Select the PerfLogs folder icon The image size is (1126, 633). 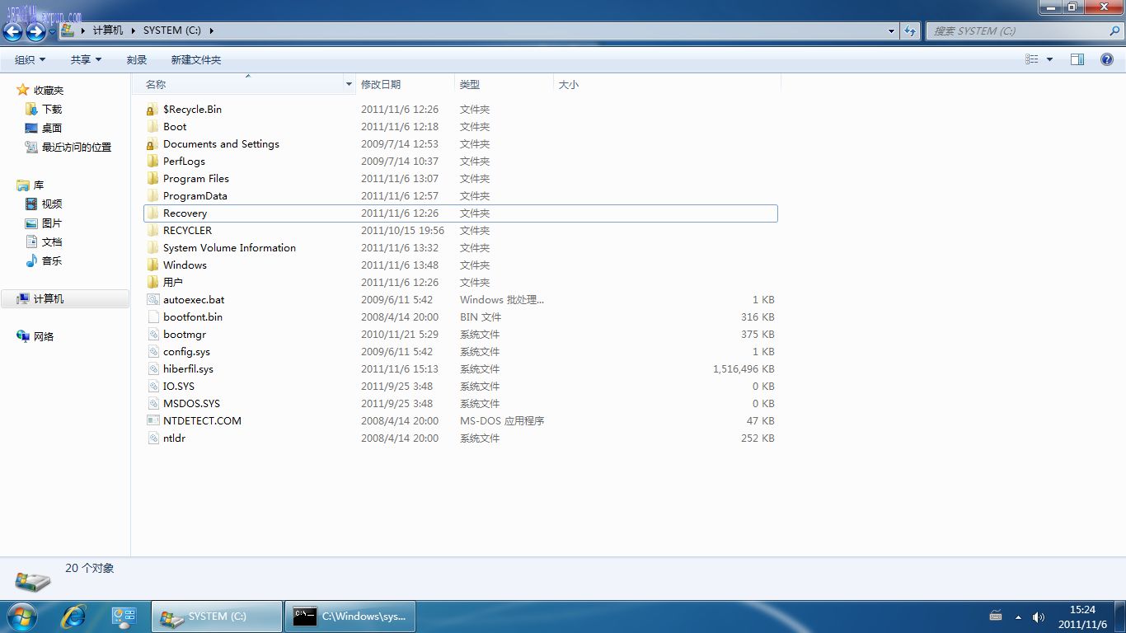pos(152,162)
